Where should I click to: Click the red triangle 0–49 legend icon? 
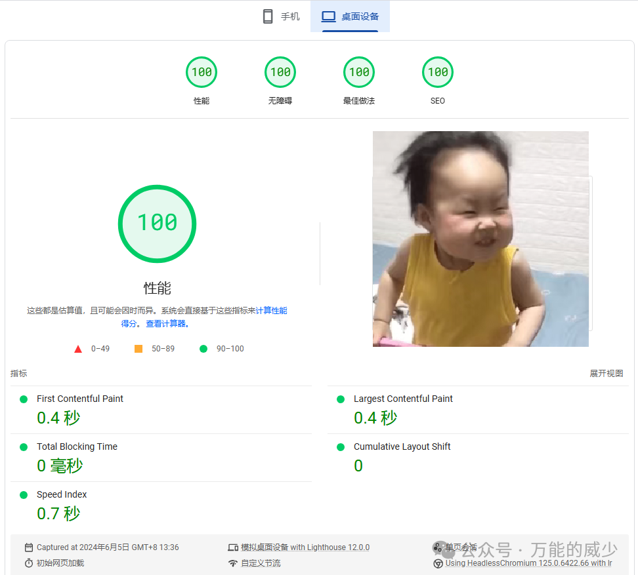(x=78, y=349)
